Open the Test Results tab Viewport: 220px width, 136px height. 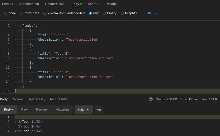[58, 99]
